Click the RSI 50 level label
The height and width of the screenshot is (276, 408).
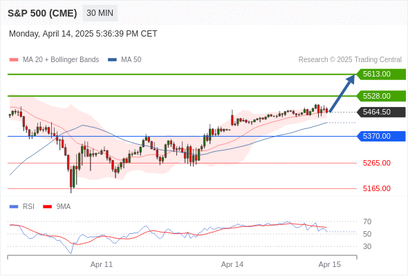(367, 234)
